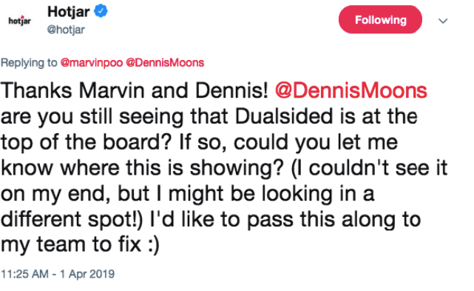
Task: Visit the @hotjar handle under the name
Action: point(66,30)
